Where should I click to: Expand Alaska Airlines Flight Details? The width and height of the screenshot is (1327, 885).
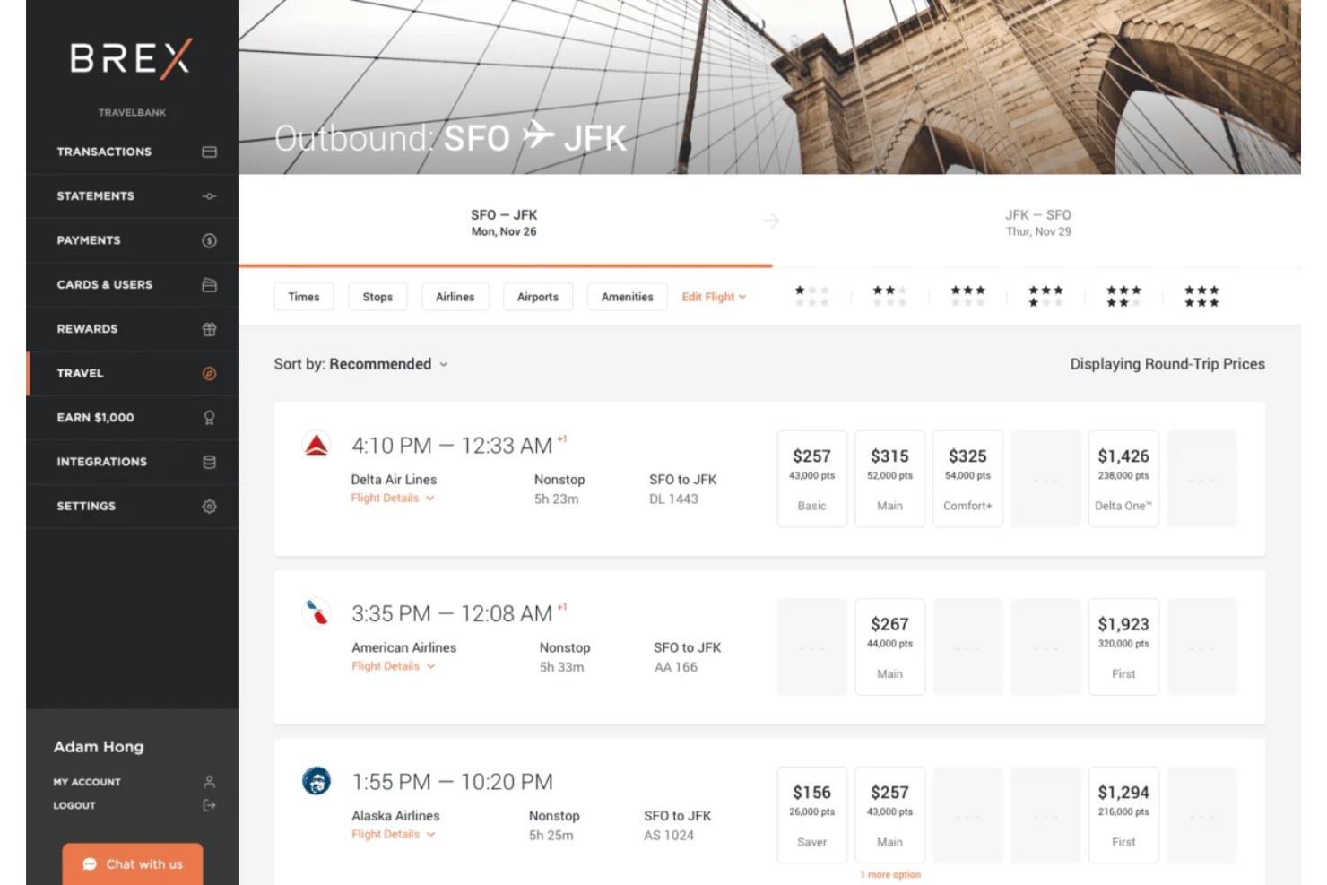pyautogui.click(x=394, y=834)
